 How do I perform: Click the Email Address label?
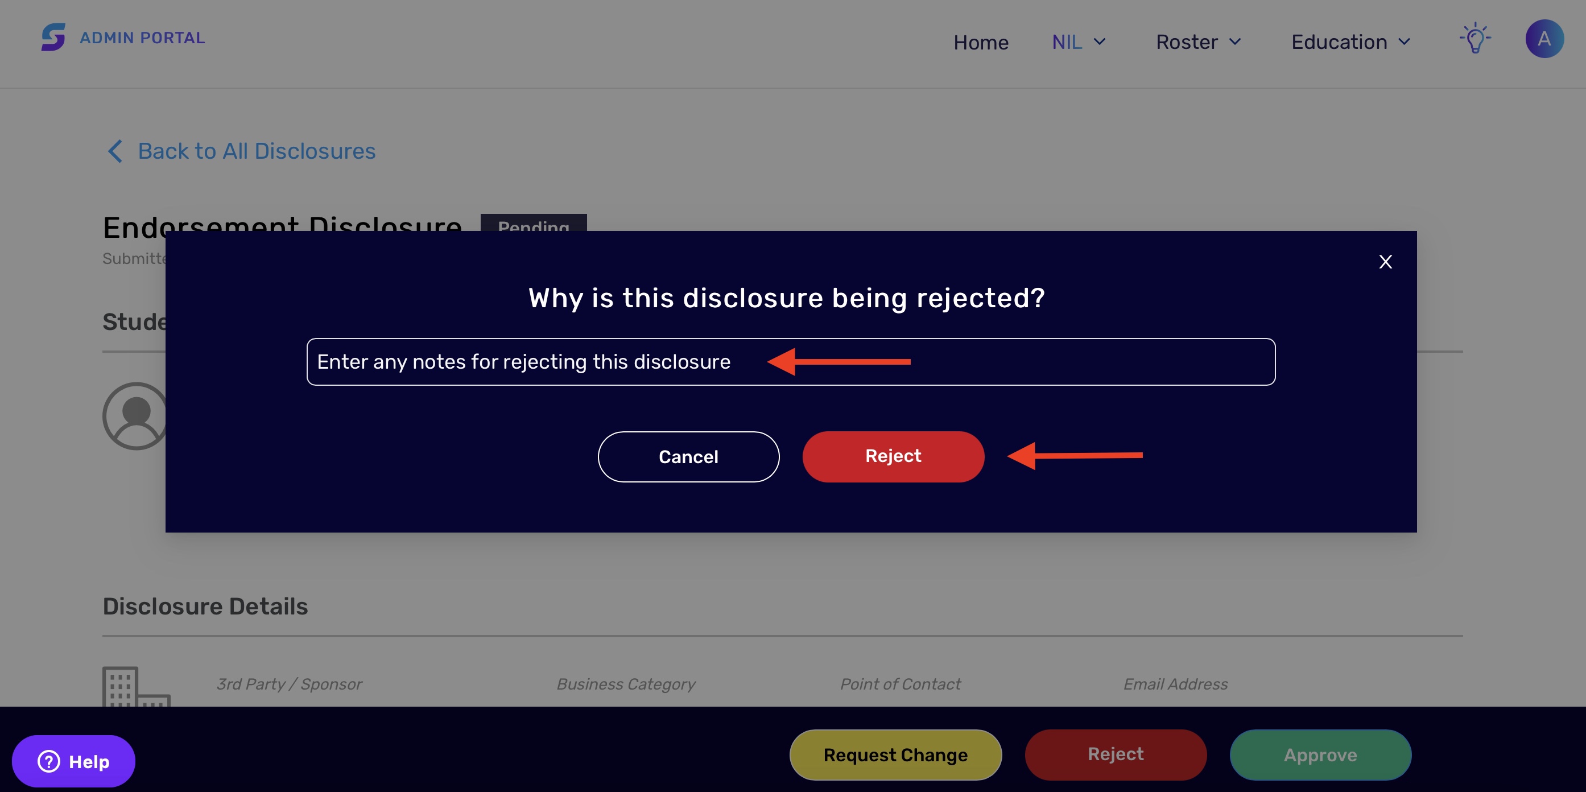1175,684
